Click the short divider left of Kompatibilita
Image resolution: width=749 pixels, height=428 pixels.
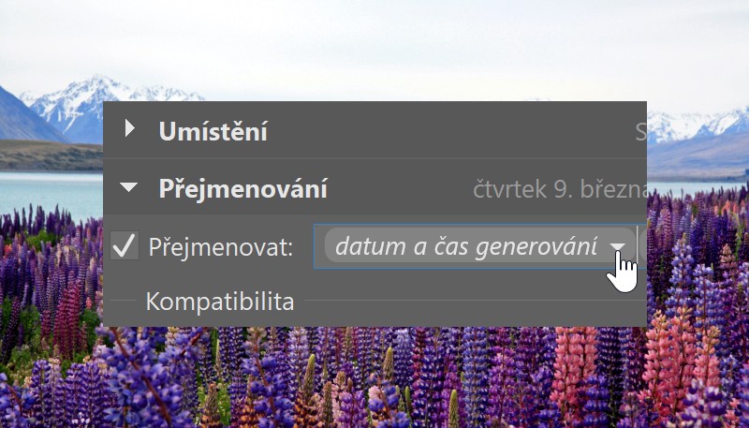coord(123,301)
